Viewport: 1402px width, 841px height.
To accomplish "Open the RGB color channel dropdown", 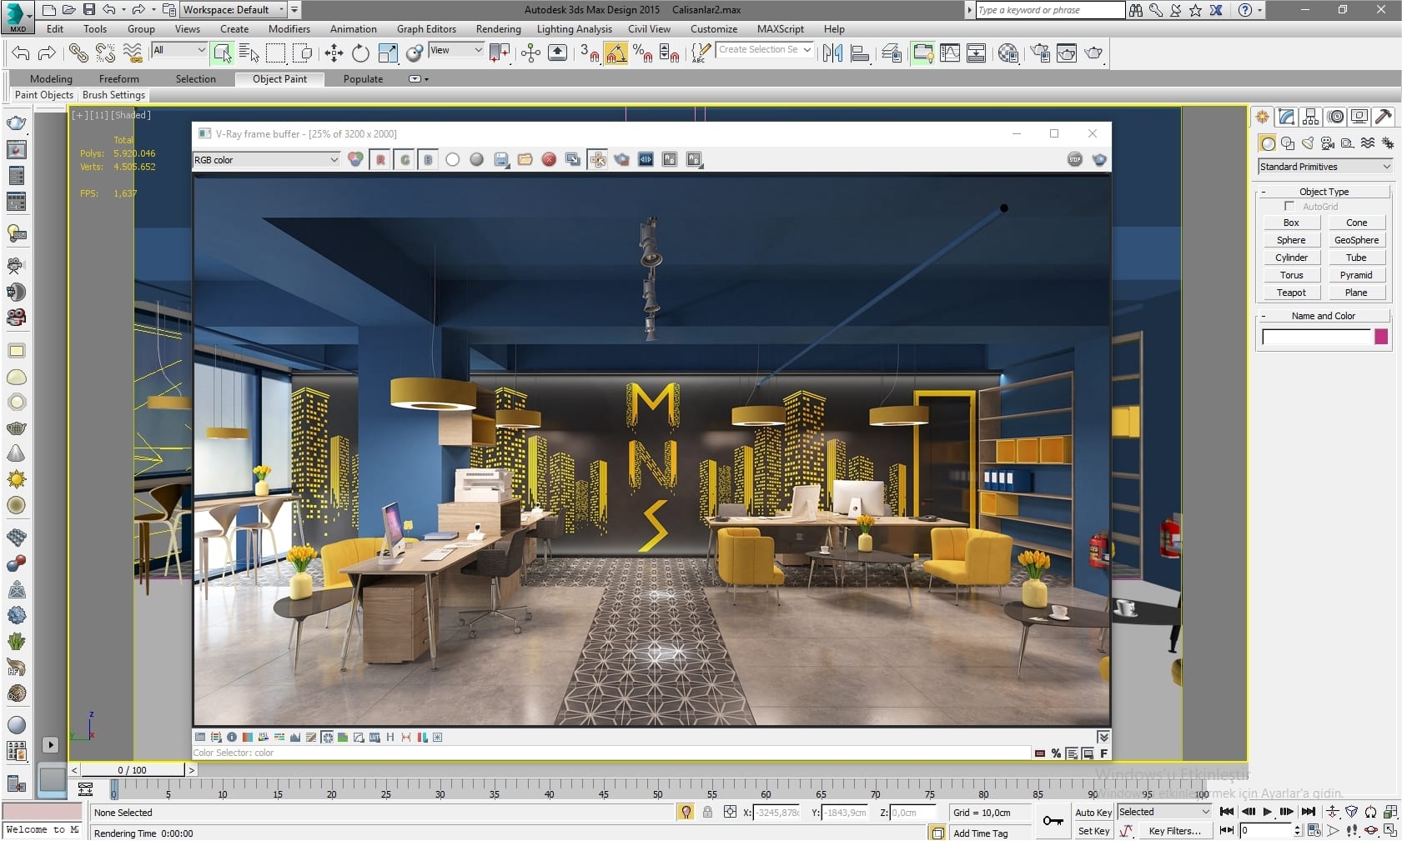I will point(266,159).
